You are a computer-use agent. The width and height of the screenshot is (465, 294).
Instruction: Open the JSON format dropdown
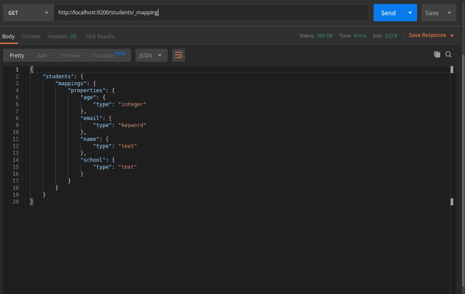pos(151,55)
